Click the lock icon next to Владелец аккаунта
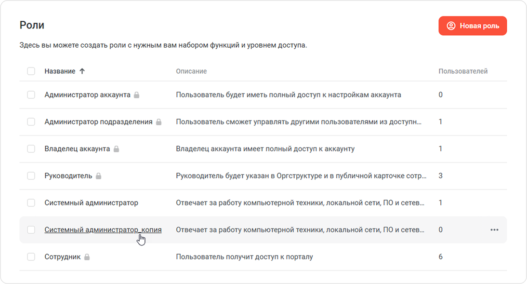Viewport: 527px width, 284px height. (116, 149)
